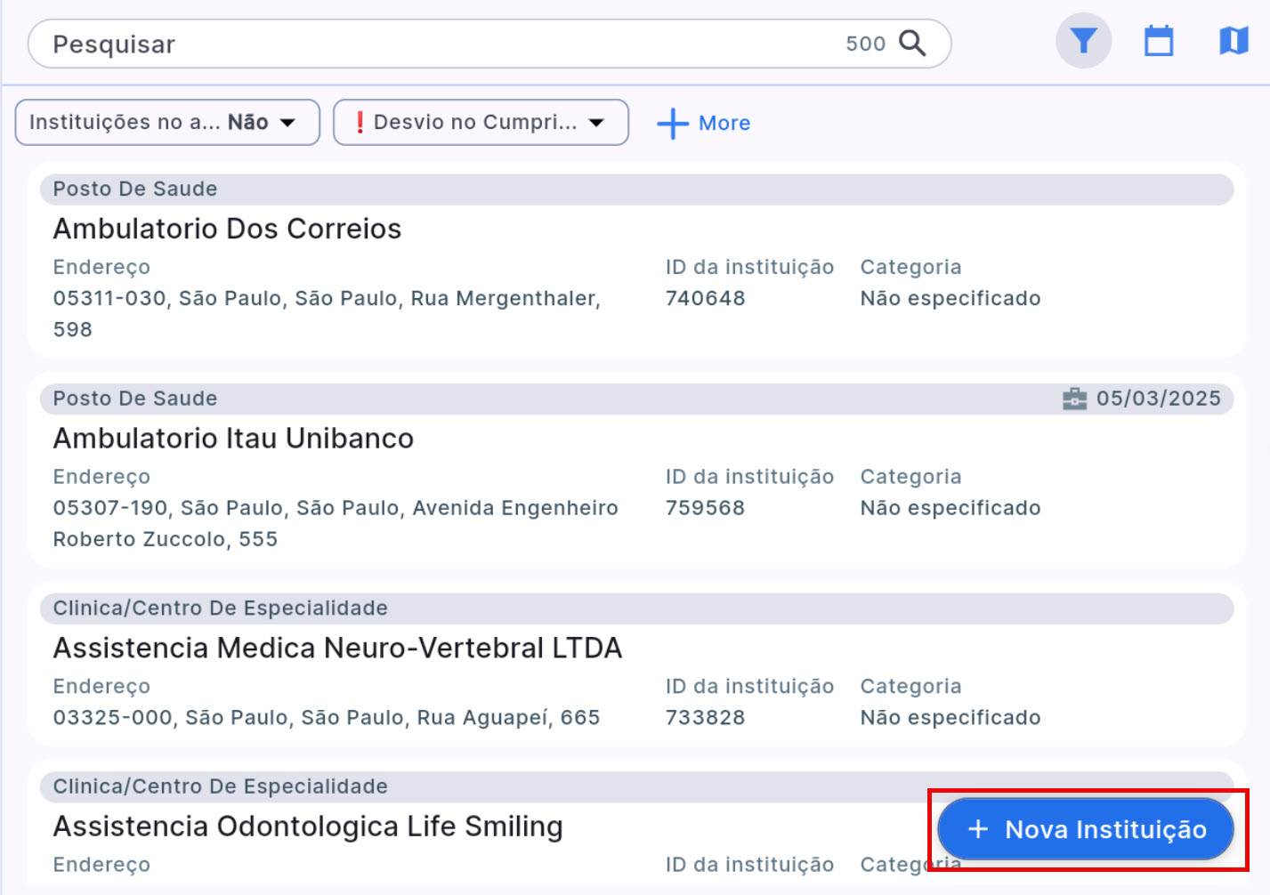The height and width of the screenshot is (895, 1270).
Task: Open the Ambulatorio Dos Correios entry
Action: pos(227,230)
